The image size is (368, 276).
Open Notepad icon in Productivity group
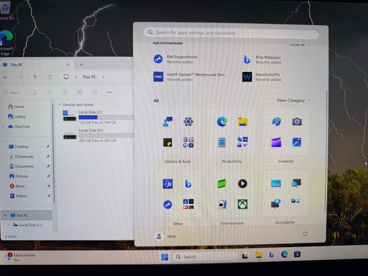(222, 142)
